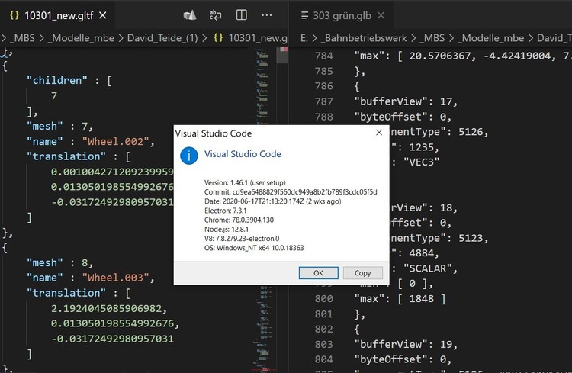
Task: Click "byteOffset": 0 on line 804
Action: pyautogui.click(x=403, y=359)
